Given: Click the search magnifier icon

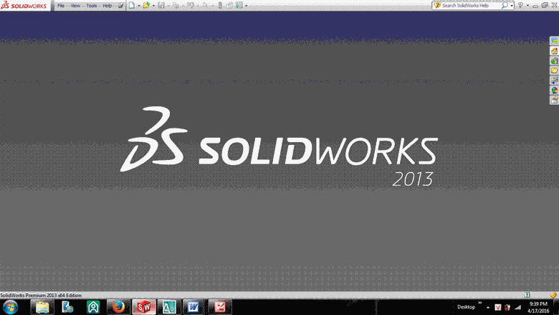Looking at the screenshot, I should [x=505, y=5].
